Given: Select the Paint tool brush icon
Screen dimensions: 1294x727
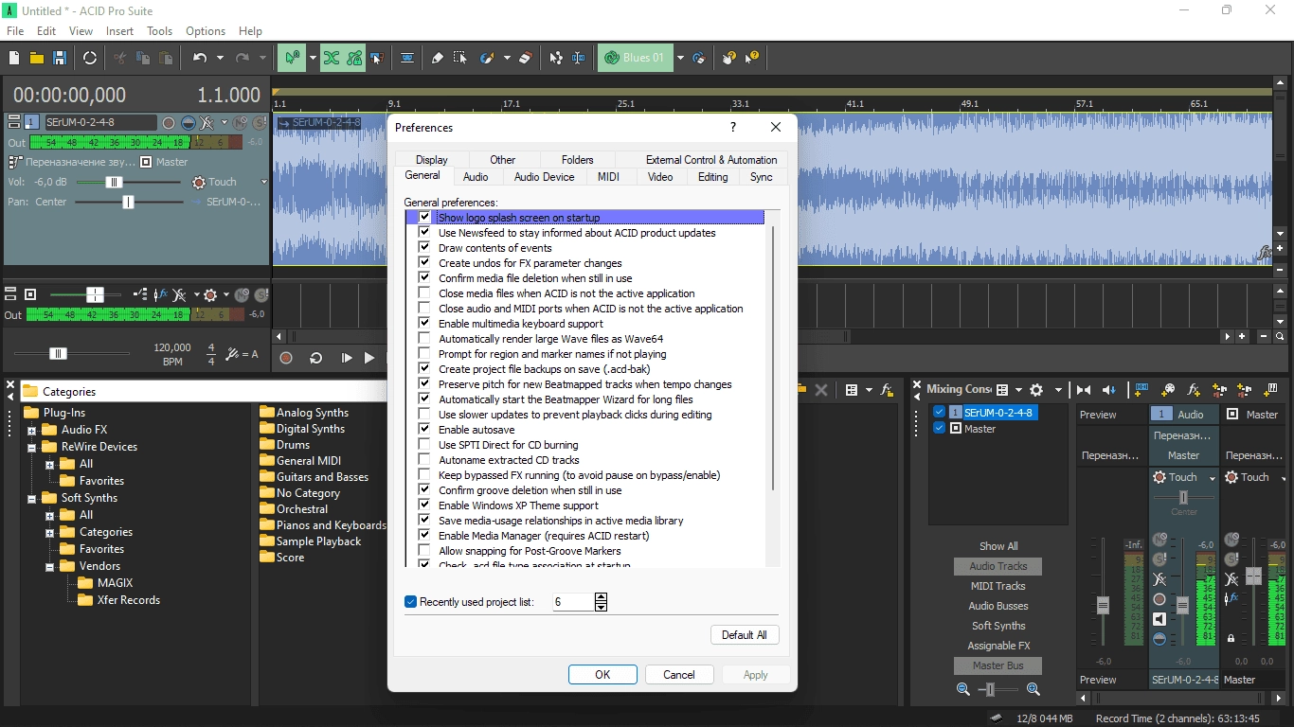Looking at the screenshot, I should pyautogui.click(x=487, y=58).
